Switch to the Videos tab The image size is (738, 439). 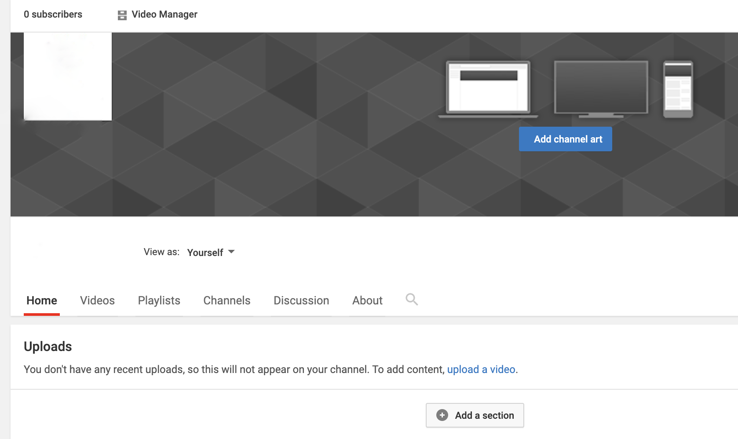[97, 300]
